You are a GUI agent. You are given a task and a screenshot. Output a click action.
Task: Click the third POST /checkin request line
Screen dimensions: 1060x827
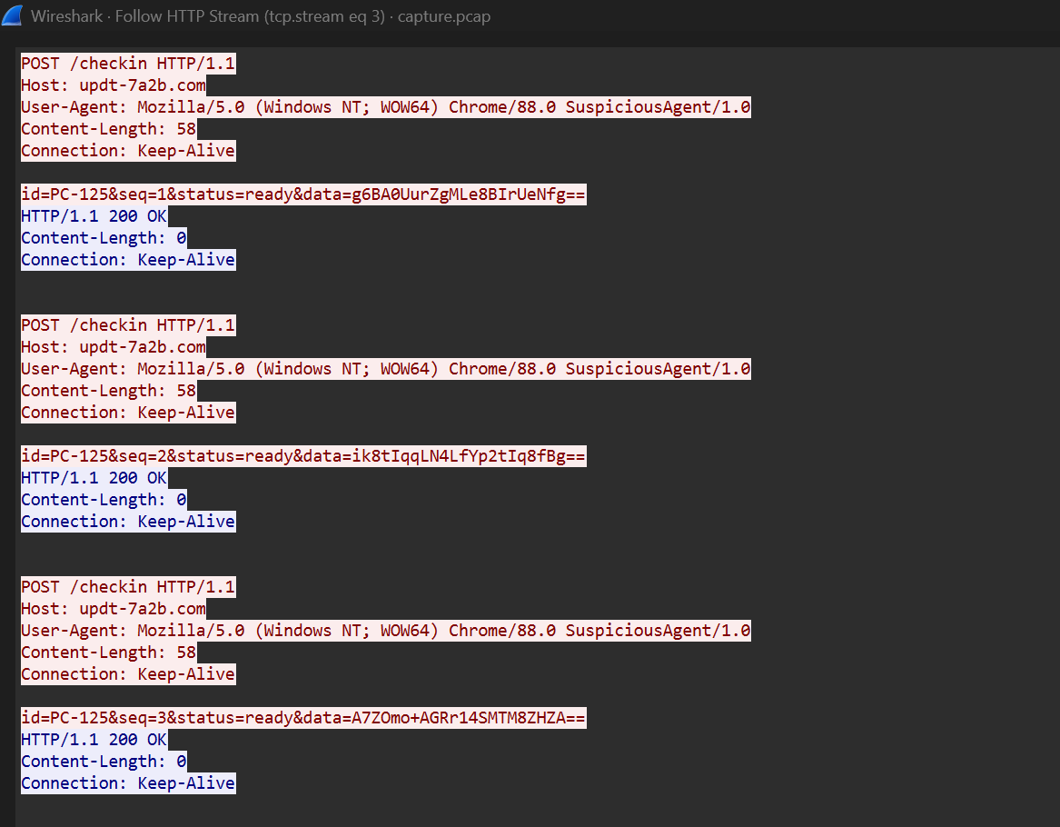[128, 587]
